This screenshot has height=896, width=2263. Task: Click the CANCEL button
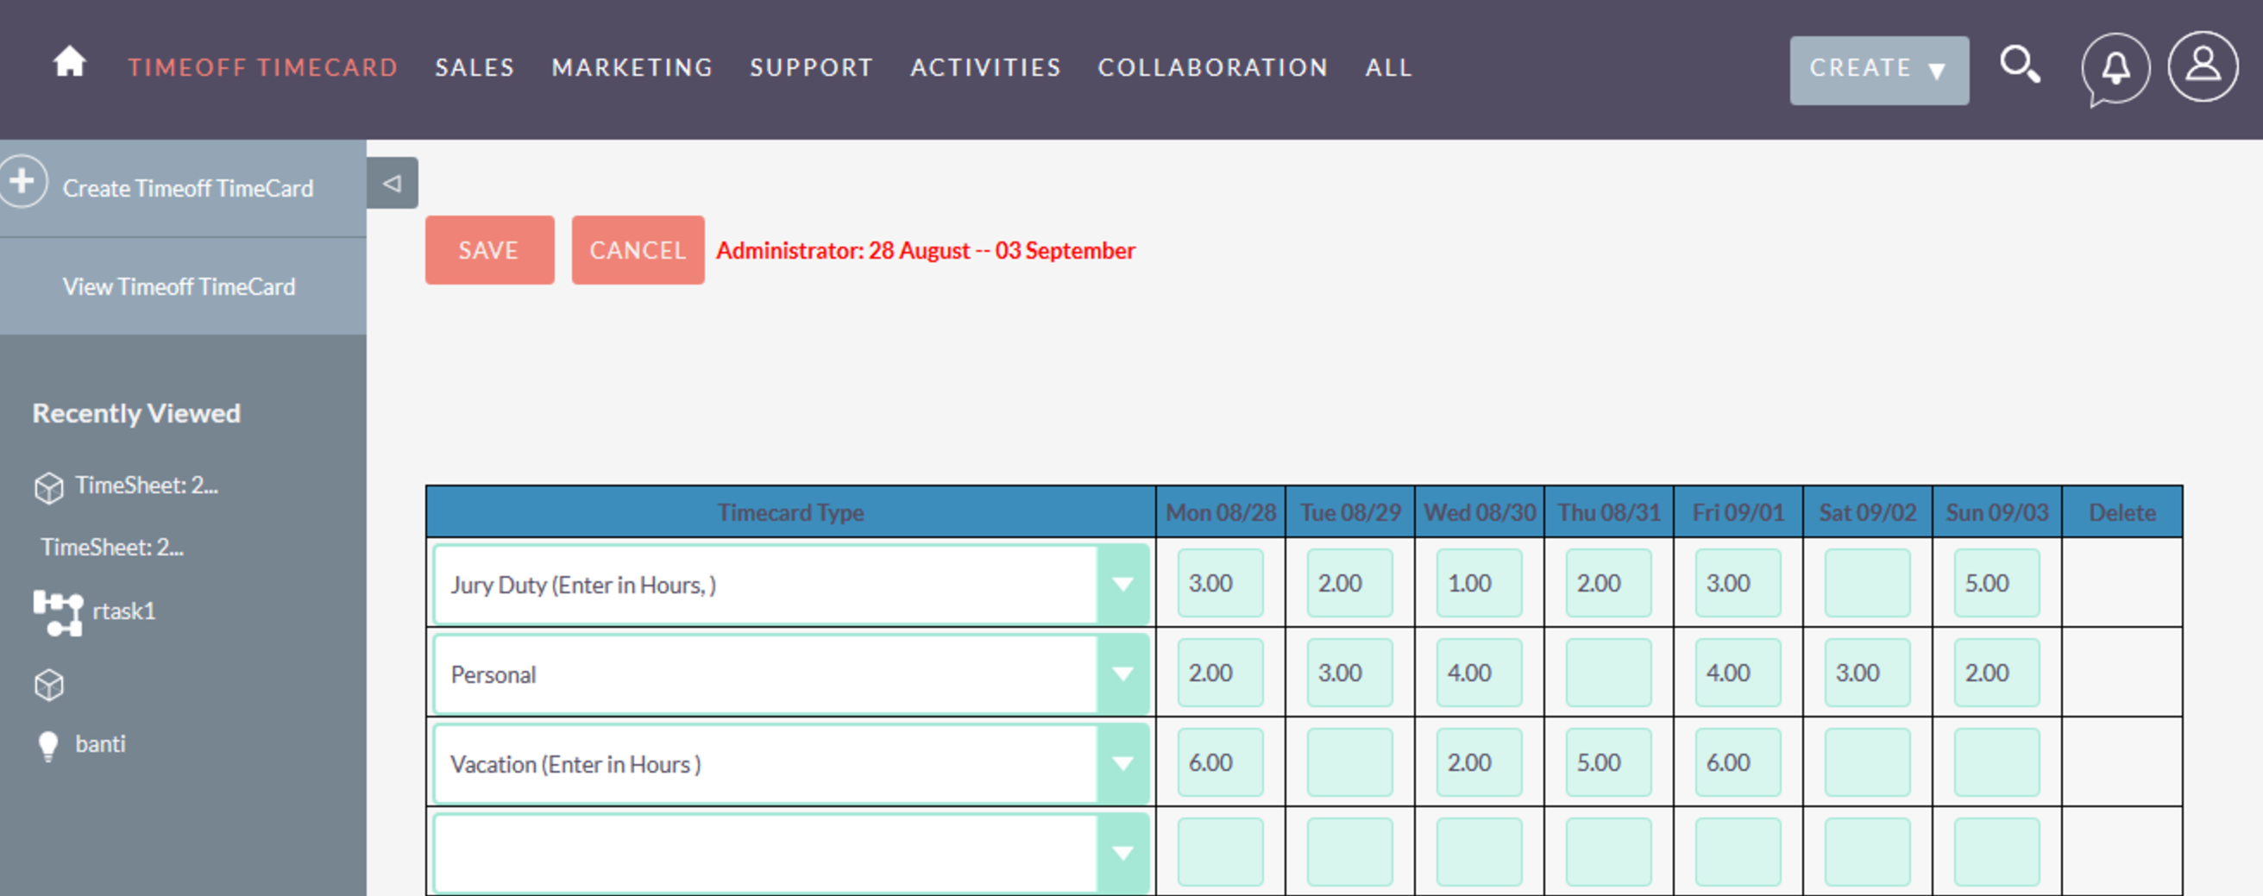tap(638, 249)
